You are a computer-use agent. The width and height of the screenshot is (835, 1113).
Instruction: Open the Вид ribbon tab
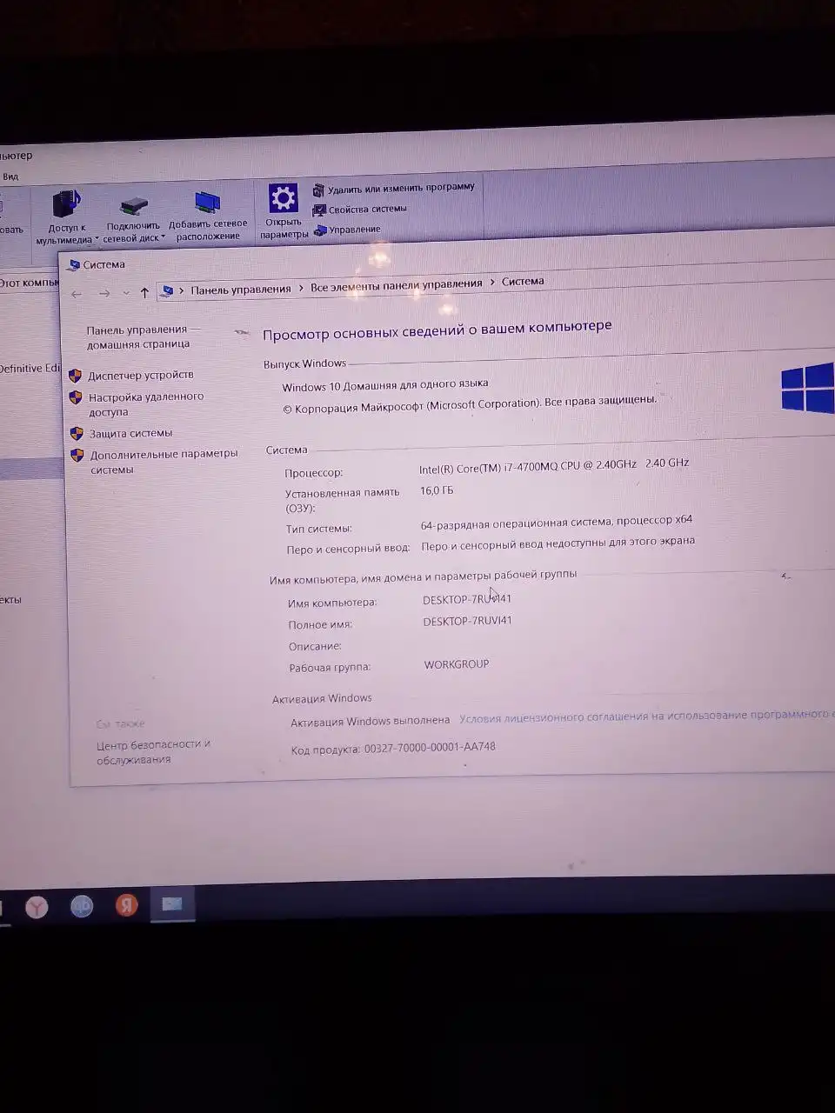click(x=10, y=177)
